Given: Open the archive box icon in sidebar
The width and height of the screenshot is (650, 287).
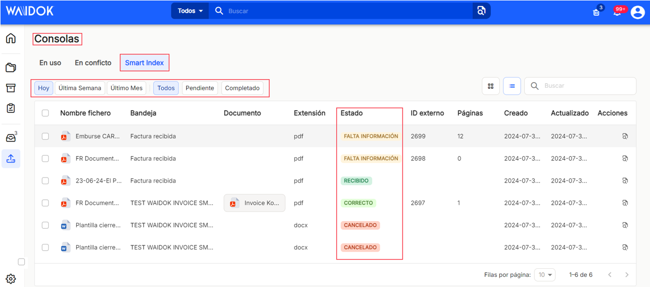Looking at the screenshot, I should [11, 88].
